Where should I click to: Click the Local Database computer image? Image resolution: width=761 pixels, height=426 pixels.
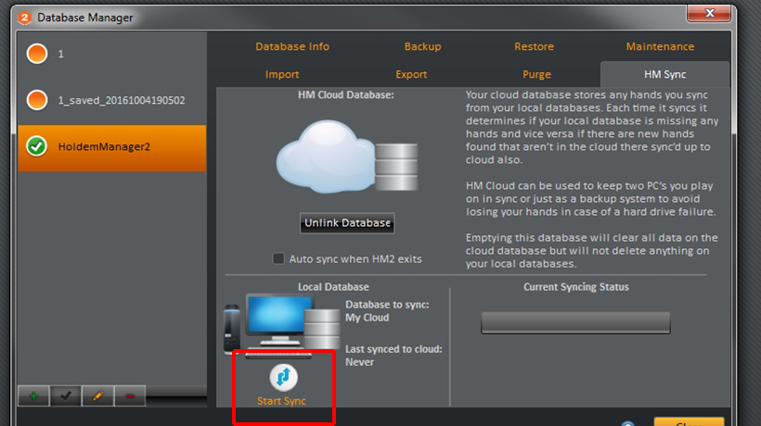pos(281,325)
